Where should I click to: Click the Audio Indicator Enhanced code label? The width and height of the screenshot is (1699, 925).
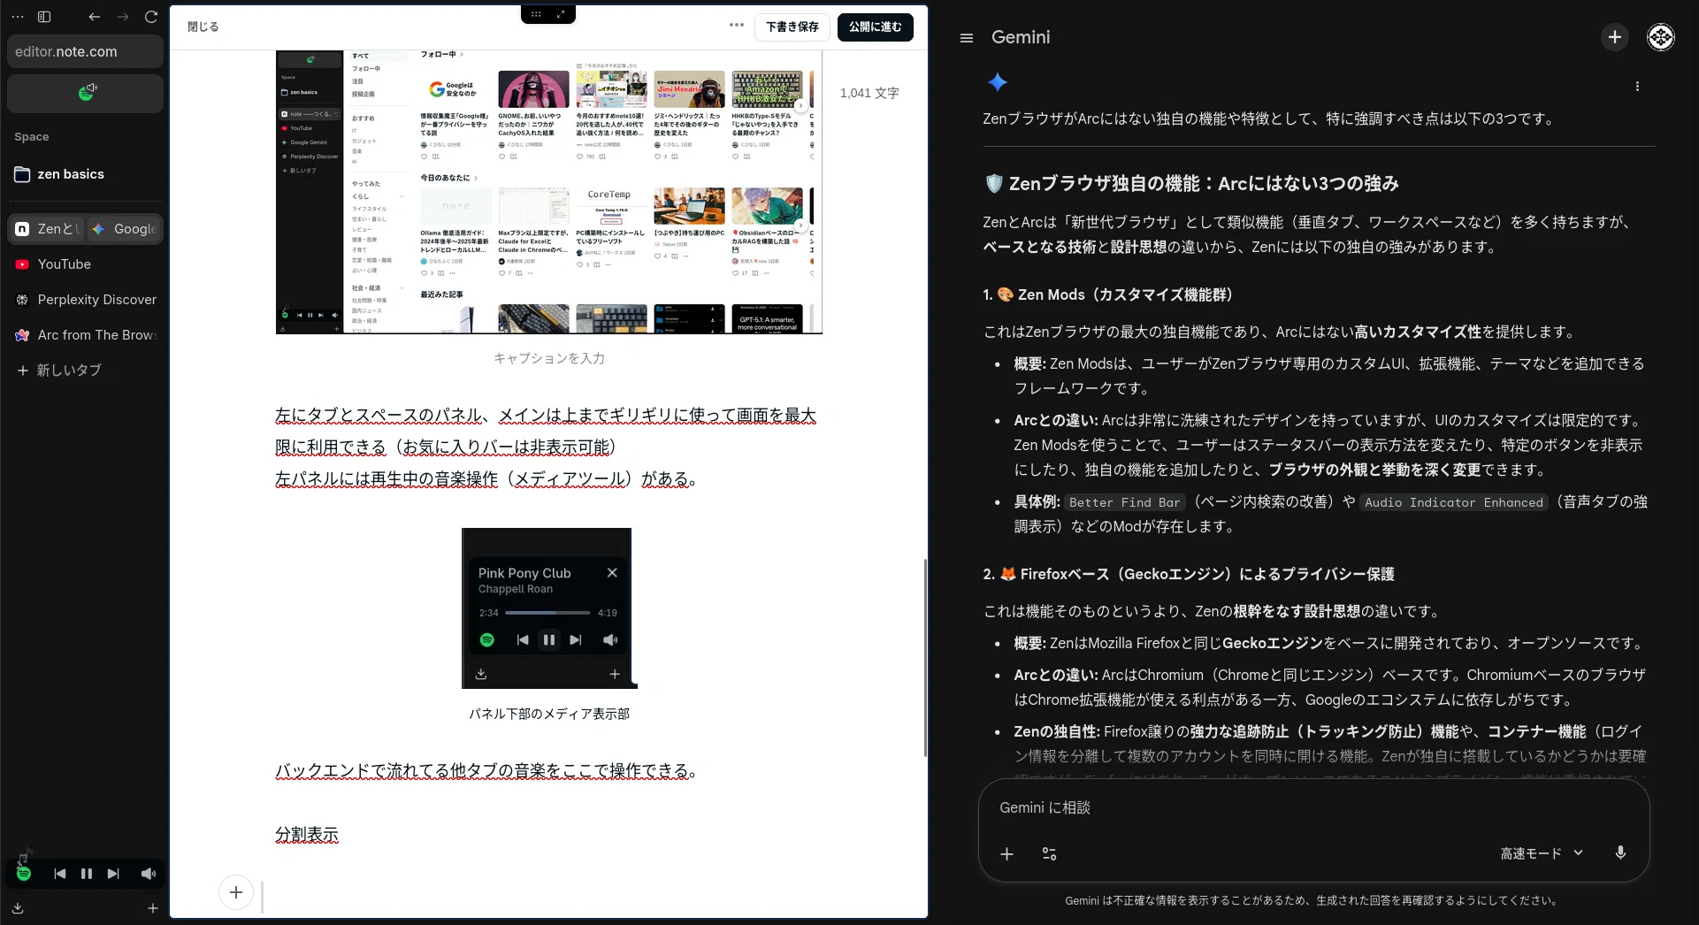coord(1453,502)
